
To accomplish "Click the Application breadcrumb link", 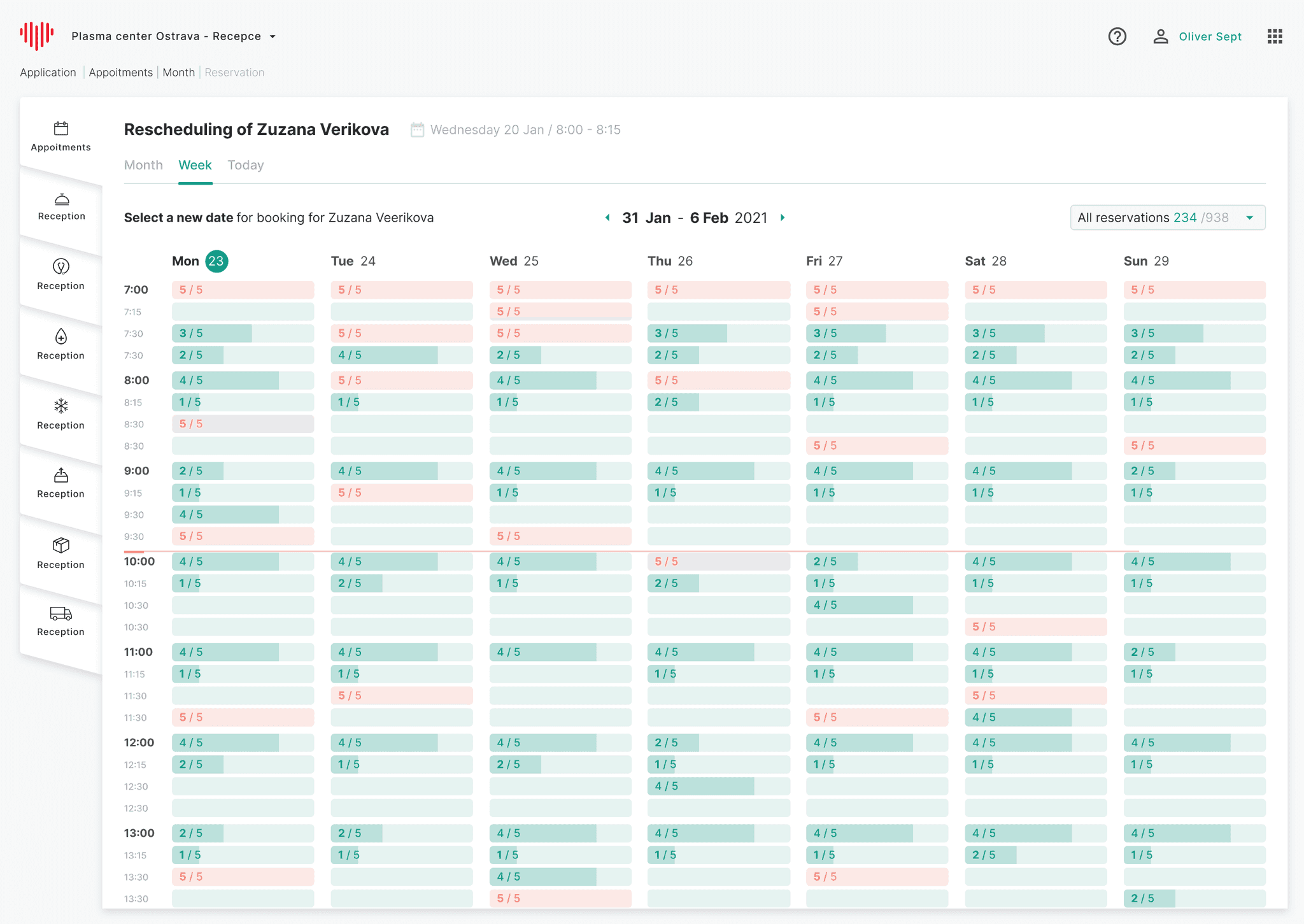I will click(x=48, y=73).
